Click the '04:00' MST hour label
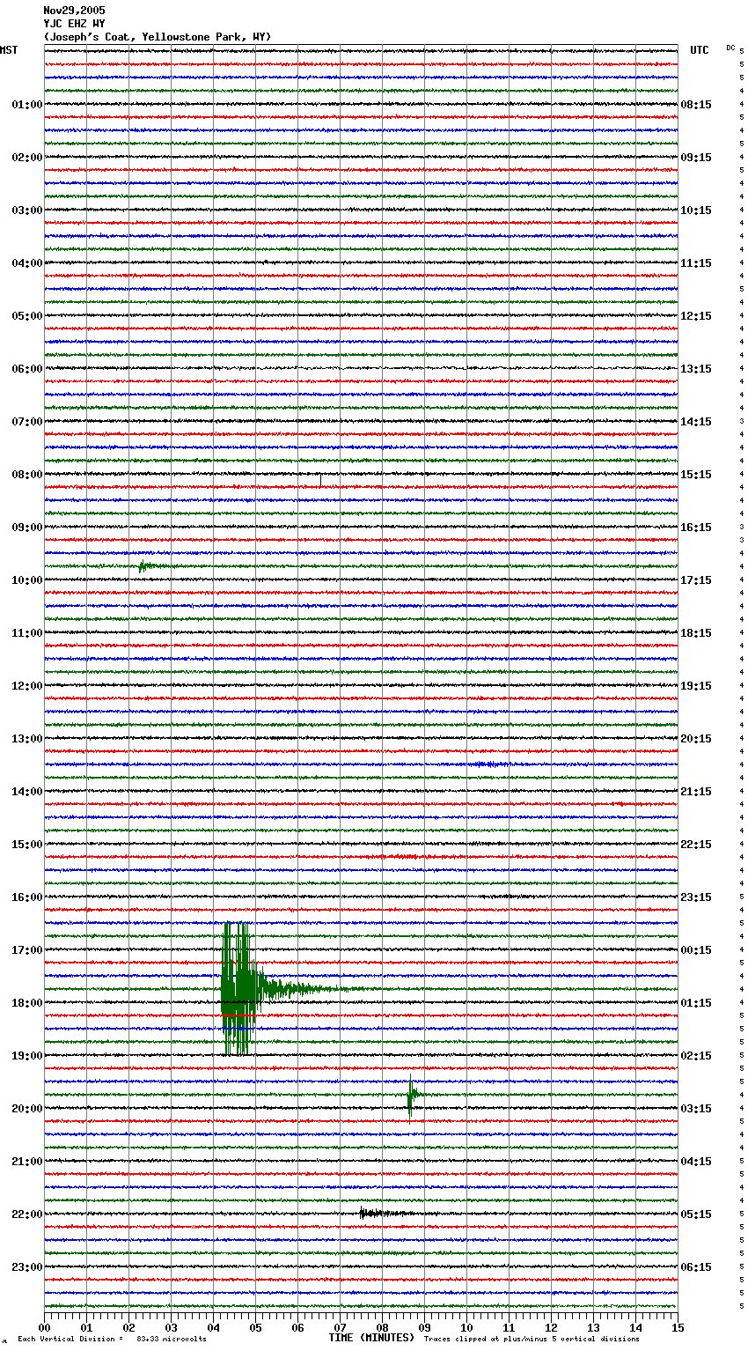 26,263
